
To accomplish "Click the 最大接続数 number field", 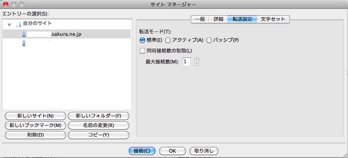I will pos(187,62).
